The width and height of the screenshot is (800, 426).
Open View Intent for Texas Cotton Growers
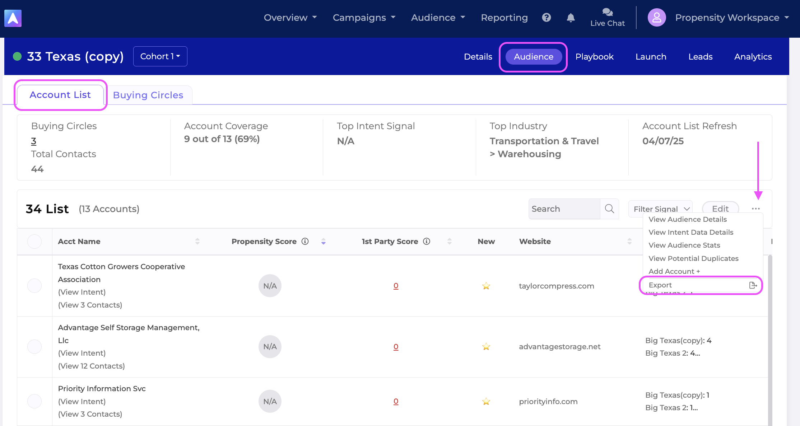(x=82, y=292)
